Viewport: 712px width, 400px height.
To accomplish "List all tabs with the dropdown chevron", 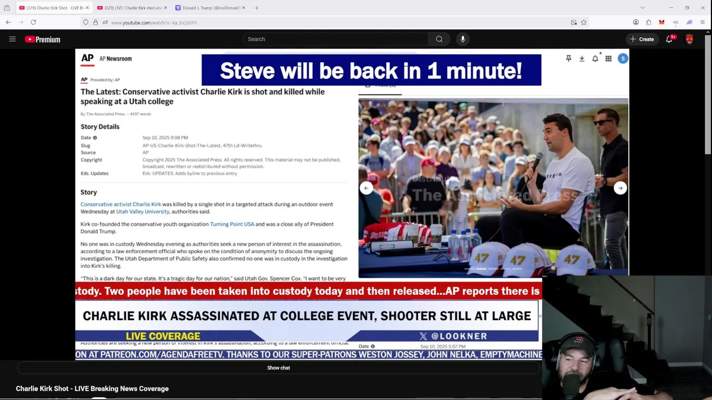I will pyautogui.click(x=642, y=8).
